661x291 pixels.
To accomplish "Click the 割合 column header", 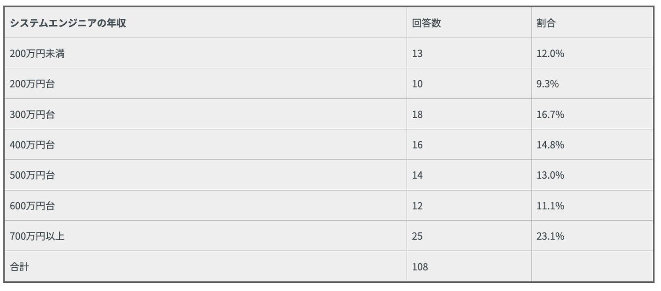I will [546, 23].
